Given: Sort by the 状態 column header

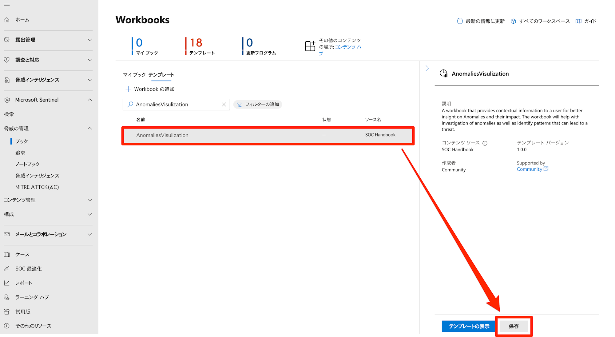Looking at the screenshot, I should click(327, 120).
